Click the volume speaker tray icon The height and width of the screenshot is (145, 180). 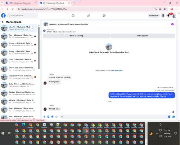pos(161,136)
